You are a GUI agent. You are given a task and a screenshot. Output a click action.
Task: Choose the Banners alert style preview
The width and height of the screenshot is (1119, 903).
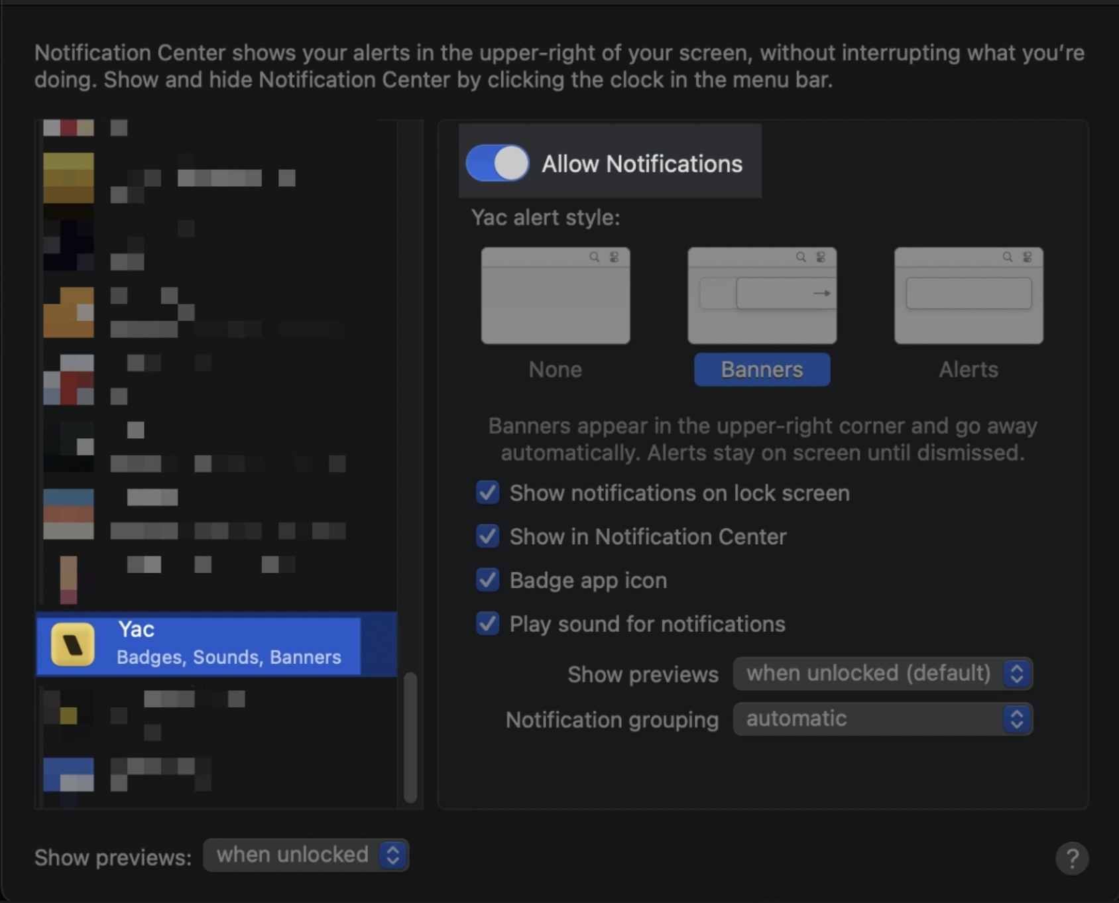click(x=762, y=296)
